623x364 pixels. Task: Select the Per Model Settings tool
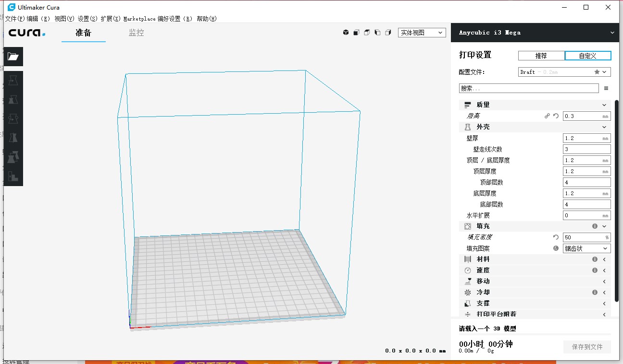point(13,157)
